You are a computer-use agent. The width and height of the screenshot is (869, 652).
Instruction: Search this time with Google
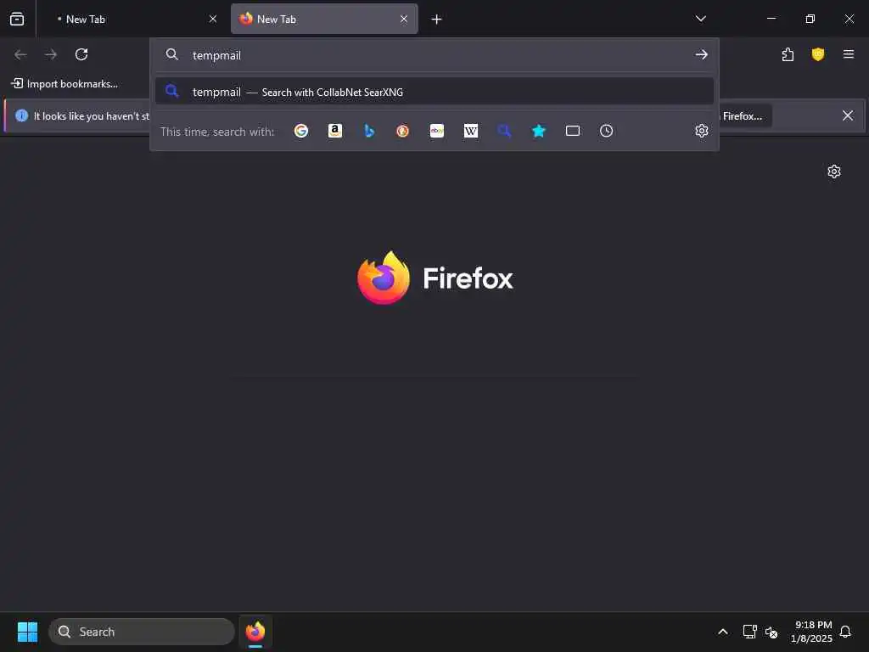tap(301, 131)
